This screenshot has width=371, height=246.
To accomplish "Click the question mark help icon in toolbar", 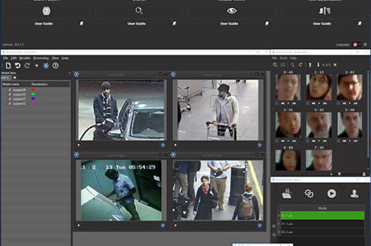I will pos(56,65).
